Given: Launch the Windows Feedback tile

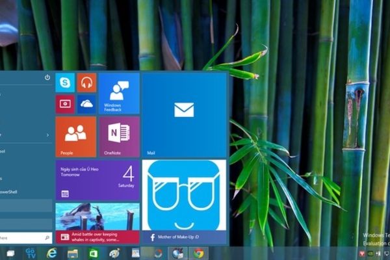Looking at the screenshot, I should click(x=119, y=94).
